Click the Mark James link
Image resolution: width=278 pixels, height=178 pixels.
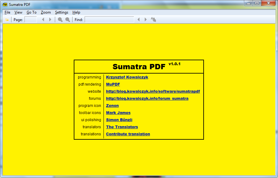point(118,112)
